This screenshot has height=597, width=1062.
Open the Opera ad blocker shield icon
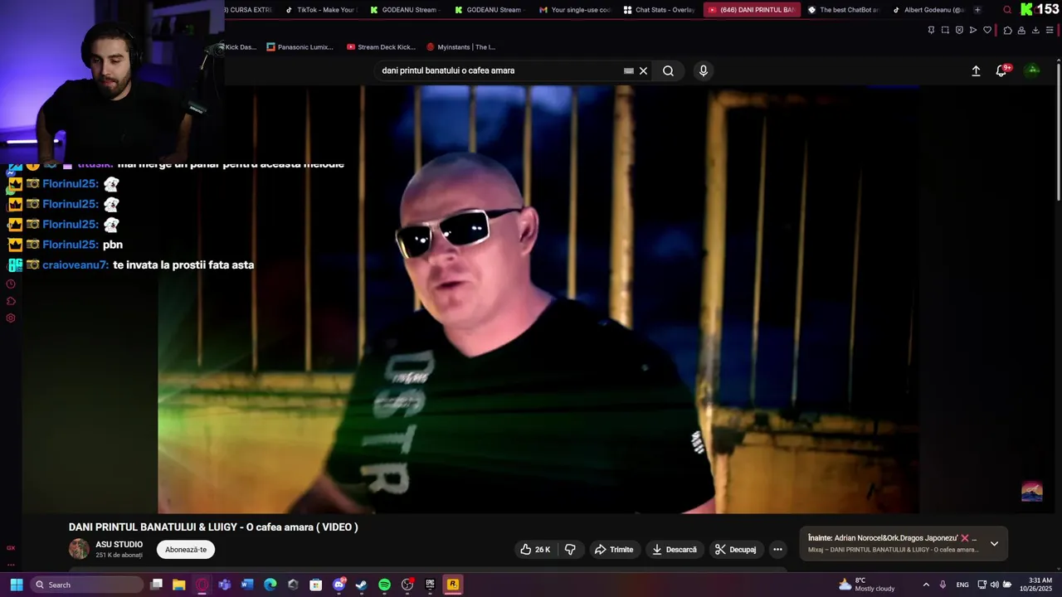pyautogui.click(x=959, y=31)
